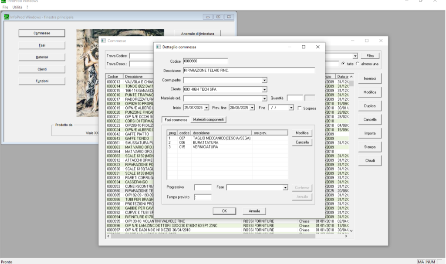Click the InfoProd main window title icon
Screen dimensions: 446x264
(7, 17)
